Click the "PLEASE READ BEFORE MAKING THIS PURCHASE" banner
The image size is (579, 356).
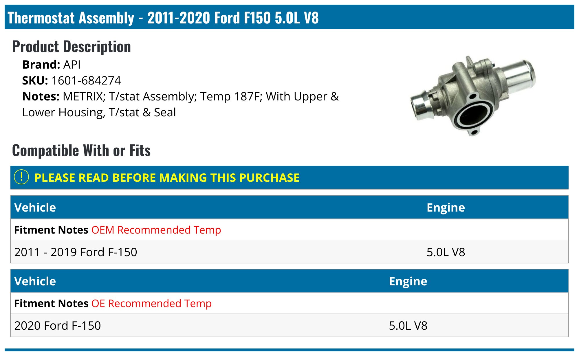pos(167,178)
